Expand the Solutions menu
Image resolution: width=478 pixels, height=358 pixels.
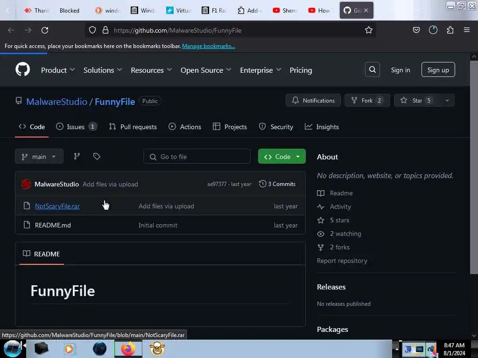click(103, 70)
